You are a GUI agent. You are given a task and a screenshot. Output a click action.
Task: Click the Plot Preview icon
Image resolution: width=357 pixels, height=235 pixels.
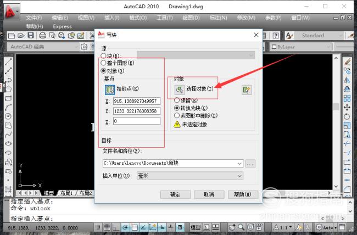pyautogui.click(x=52, y=36)
